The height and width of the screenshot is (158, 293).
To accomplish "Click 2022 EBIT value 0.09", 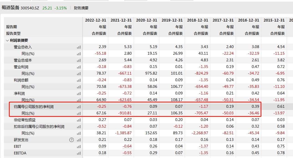I will 102,146.
